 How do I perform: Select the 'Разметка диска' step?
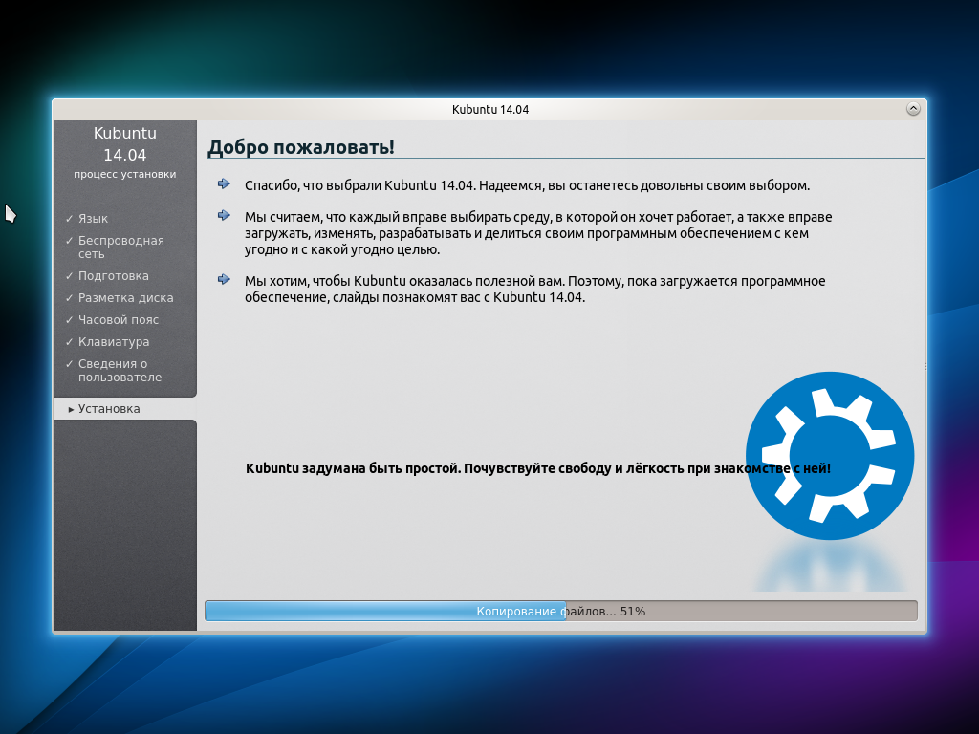(x=125, y=298)
